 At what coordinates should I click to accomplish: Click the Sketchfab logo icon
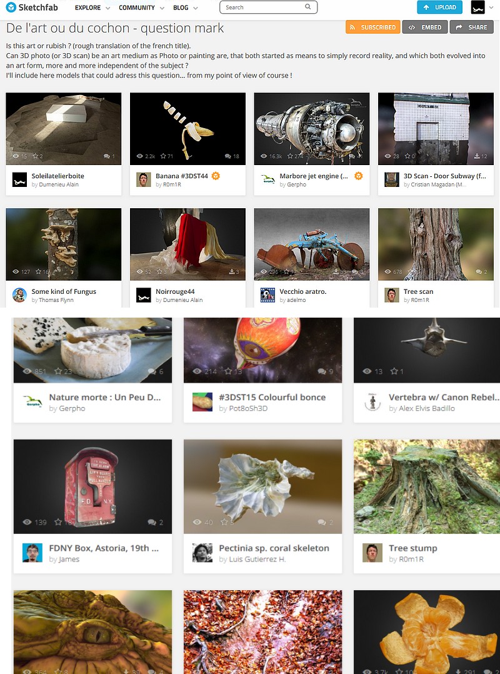pyautogui.click(x=11, y=7)
